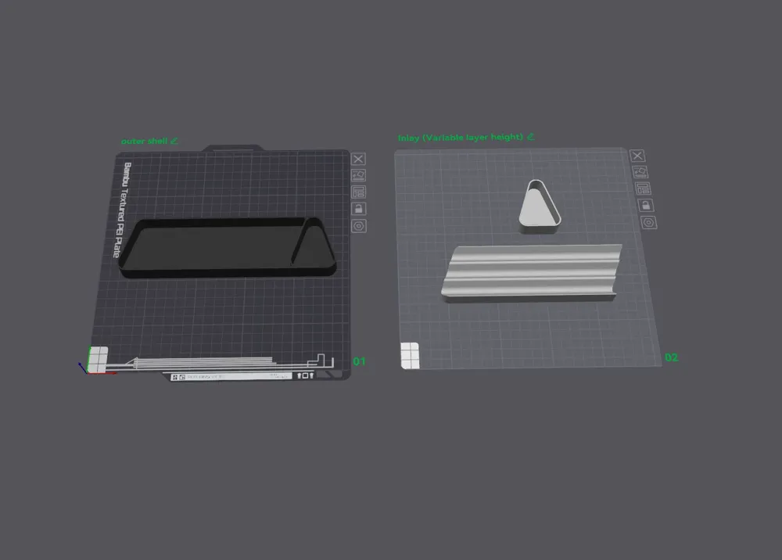The width and height of the screenshot is (782, 560).
Task: Select the triangular inlay object
Action: tap(540, 206)
